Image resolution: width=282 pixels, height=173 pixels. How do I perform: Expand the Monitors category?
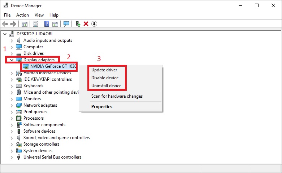[12, 99]
